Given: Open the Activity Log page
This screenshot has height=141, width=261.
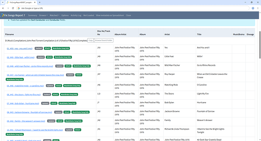Looking at the screenshot, I should click(x=76, y=15).
